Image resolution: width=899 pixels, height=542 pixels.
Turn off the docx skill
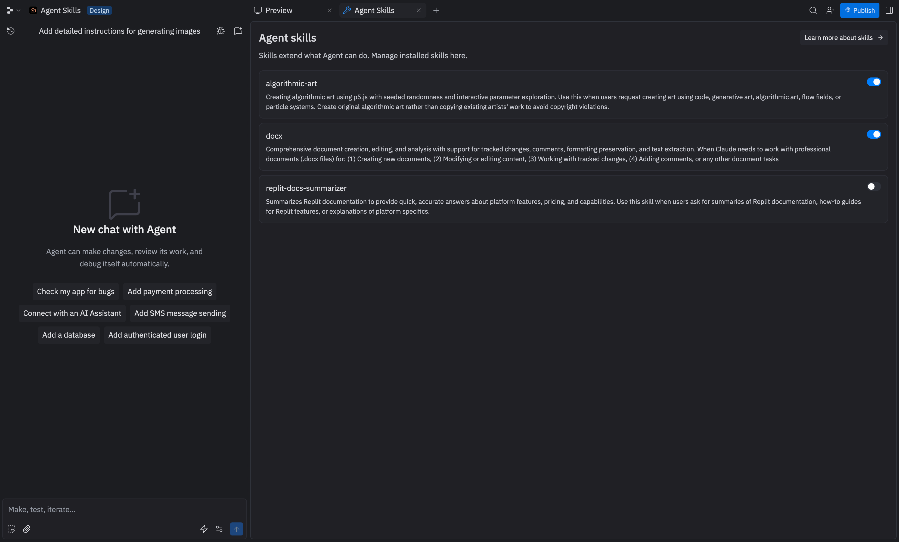tap(874, 135)
